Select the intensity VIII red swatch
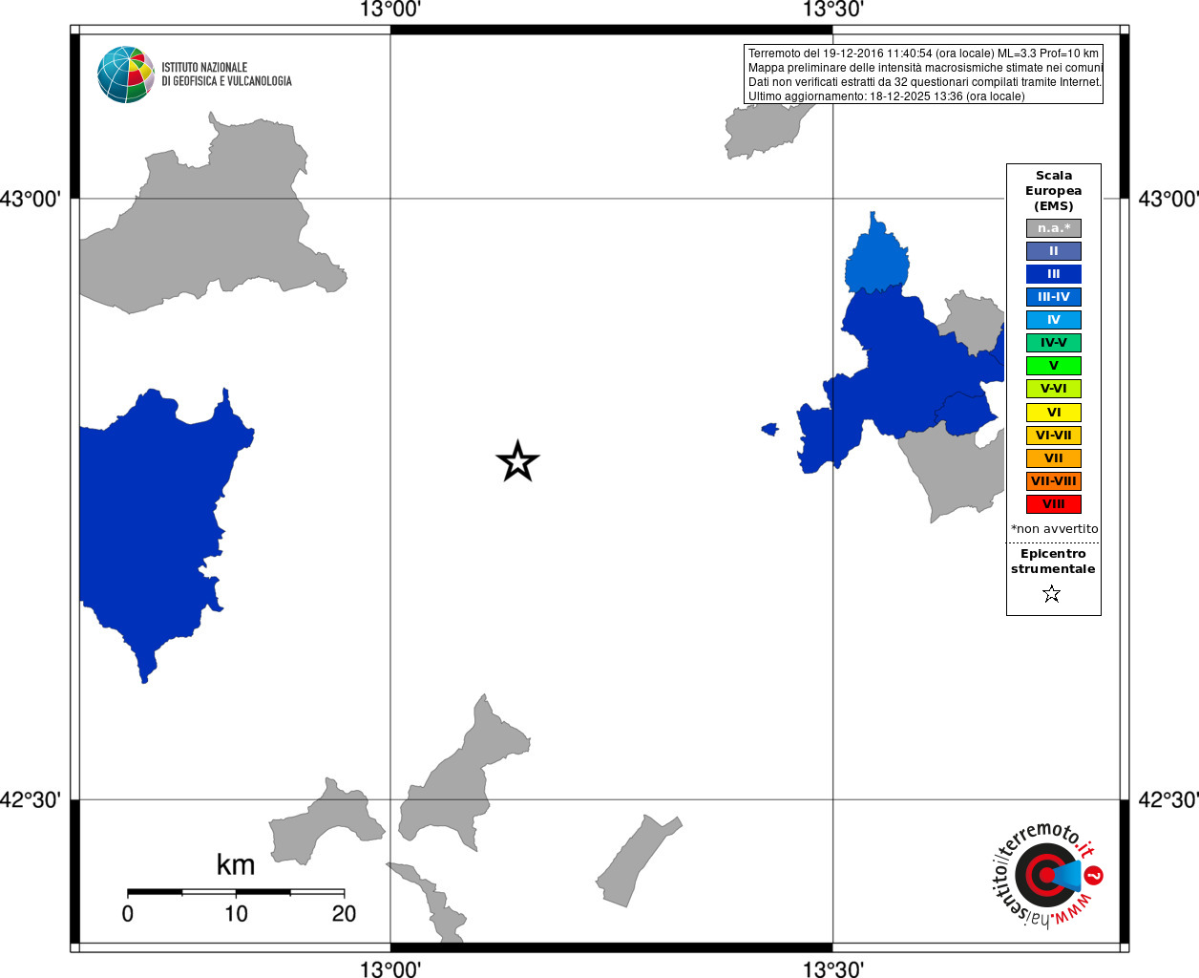Screen dimensions: 1199x978 point(1054,504)
